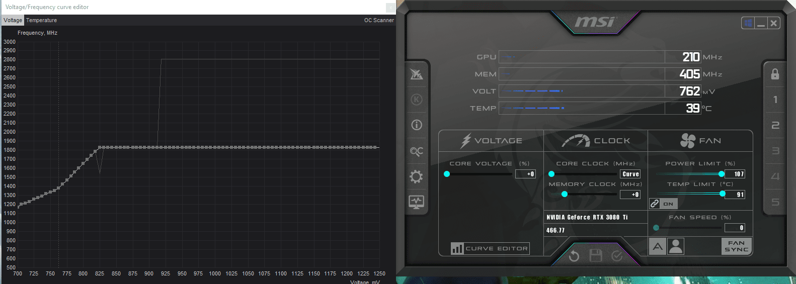Viewport: 796px width, 284px height.
Task: Toggle the power/temp limit link ON button
Action: click(x=663, y=204)
